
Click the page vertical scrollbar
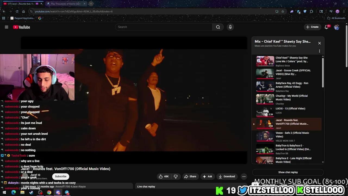(346, 46)
